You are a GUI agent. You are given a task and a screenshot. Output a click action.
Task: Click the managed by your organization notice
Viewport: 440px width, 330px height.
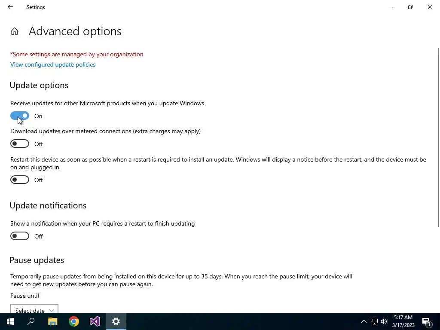[77, 55]
